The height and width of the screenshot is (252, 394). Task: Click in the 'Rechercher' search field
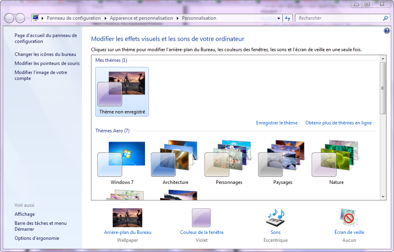(x=339, y=18)
